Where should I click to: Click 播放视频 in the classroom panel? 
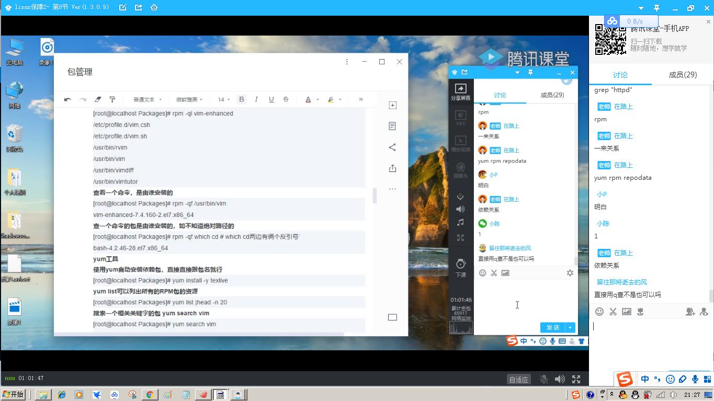460,144
